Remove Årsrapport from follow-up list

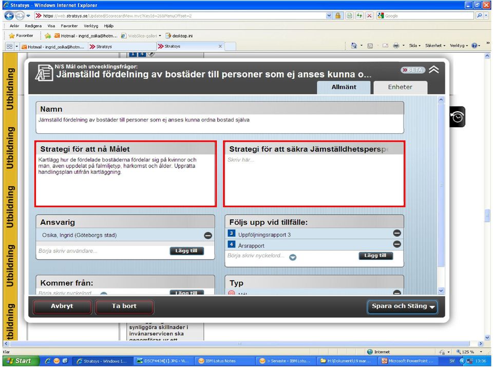click(x=397, y=244)
